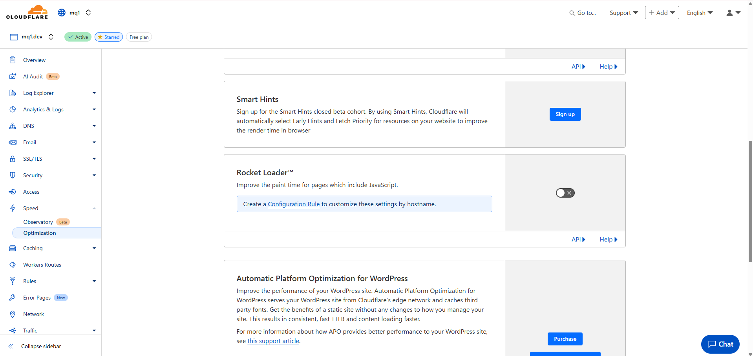This screenshot has width=753, height=356.
Task: Click the AI Audit robot icon
Action: coord(13,76)
